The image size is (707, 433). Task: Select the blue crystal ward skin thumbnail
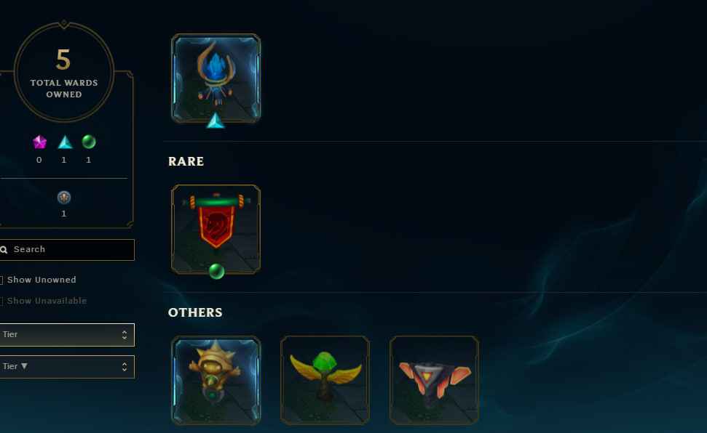(216, 78)
